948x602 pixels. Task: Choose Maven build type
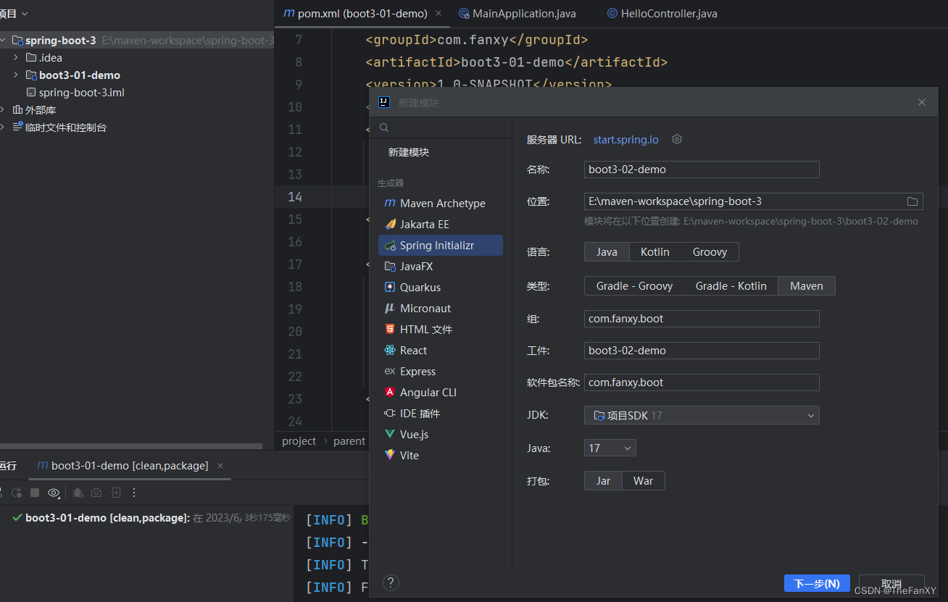point(807,286)
